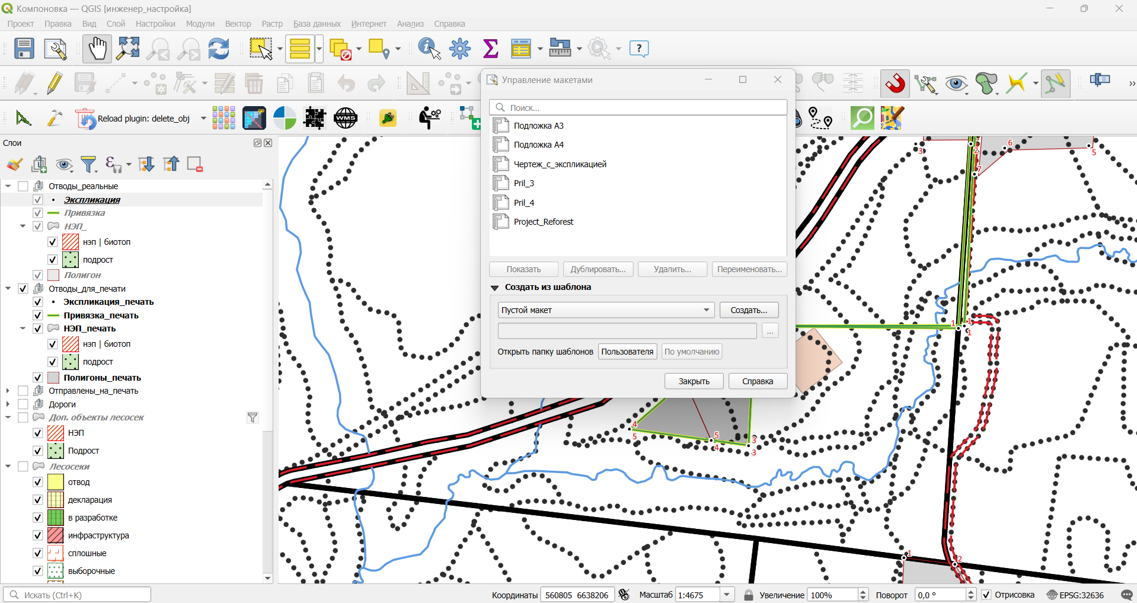Open the Вектор menu
The width and height of the screenshot is (1137, 603).
click(x=238, y=24)
